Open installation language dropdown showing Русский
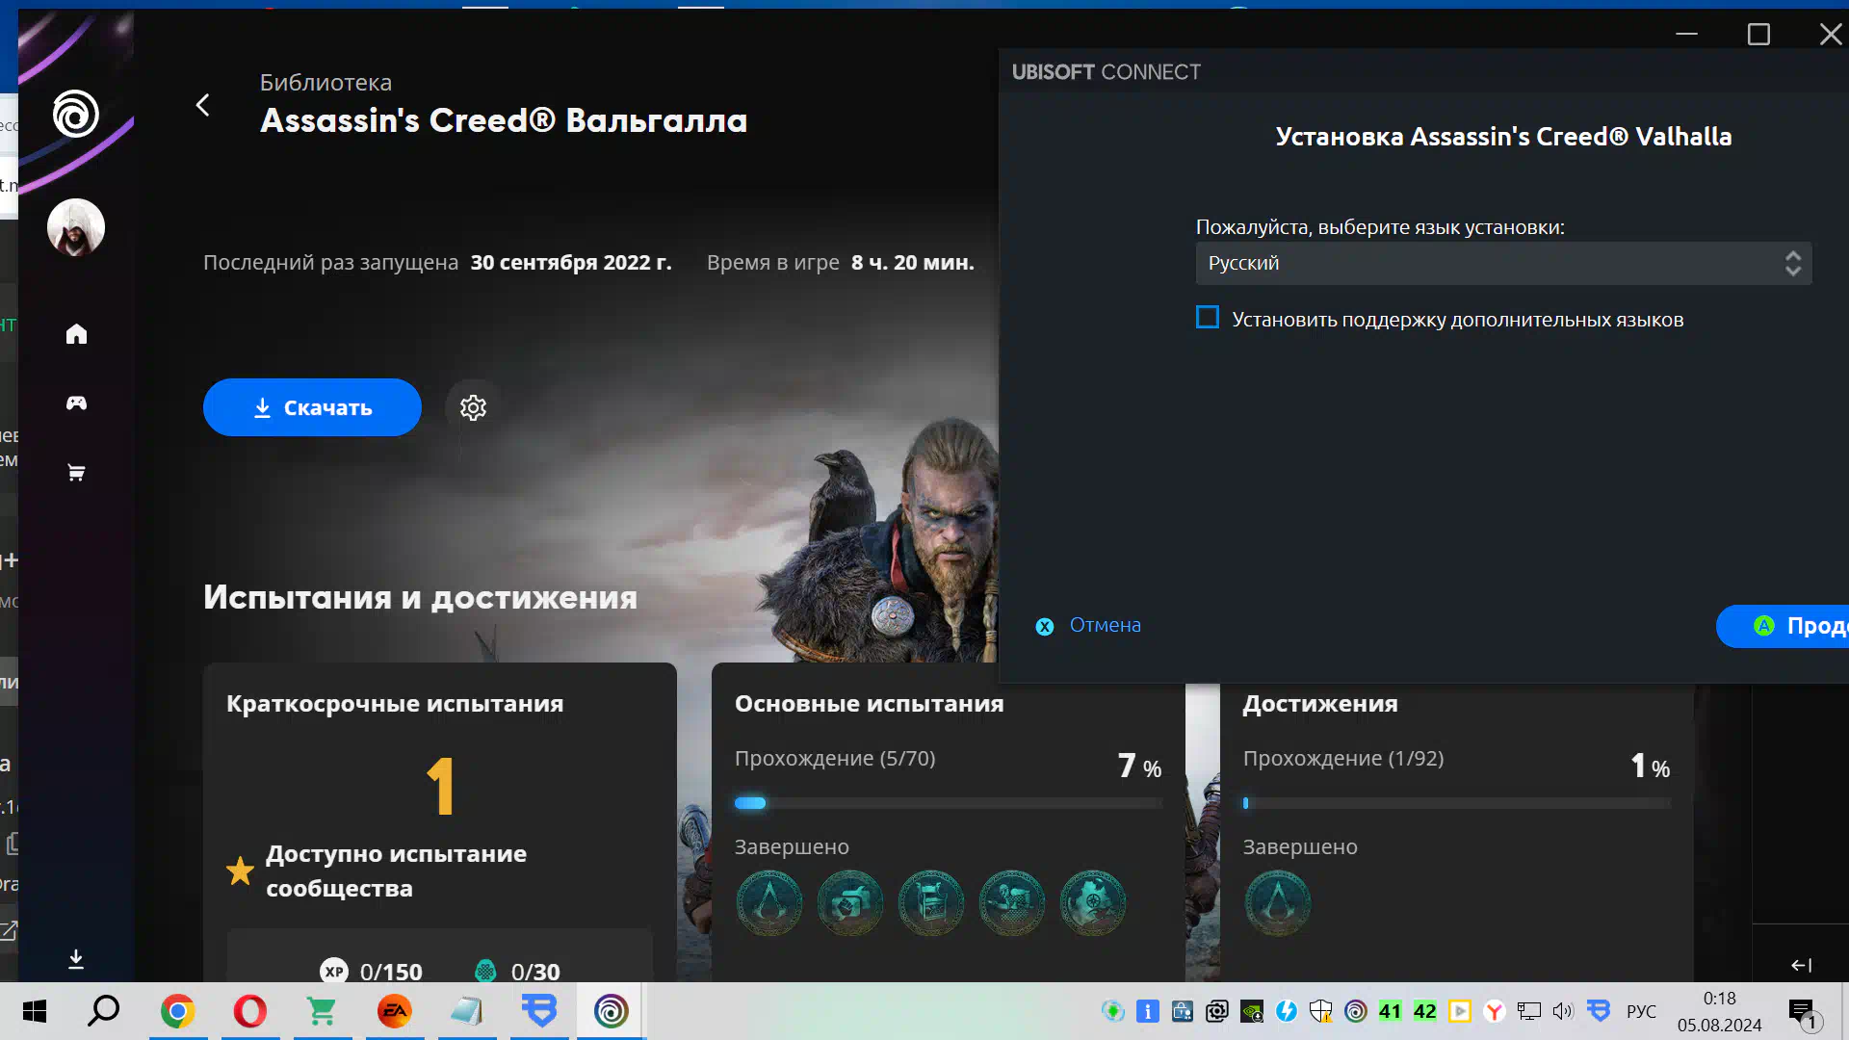Screen dimensions: 1849x1040 click(x=1503, y=263)
